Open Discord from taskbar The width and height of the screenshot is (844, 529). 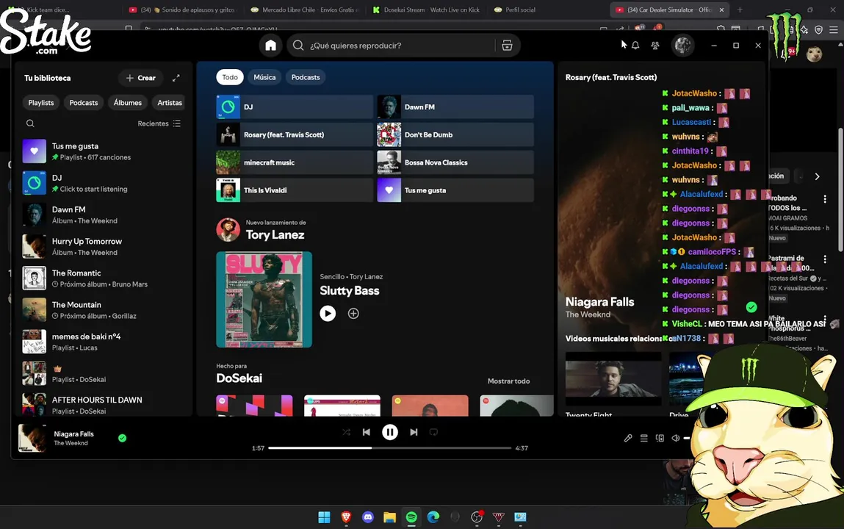[x=367, y=517]
